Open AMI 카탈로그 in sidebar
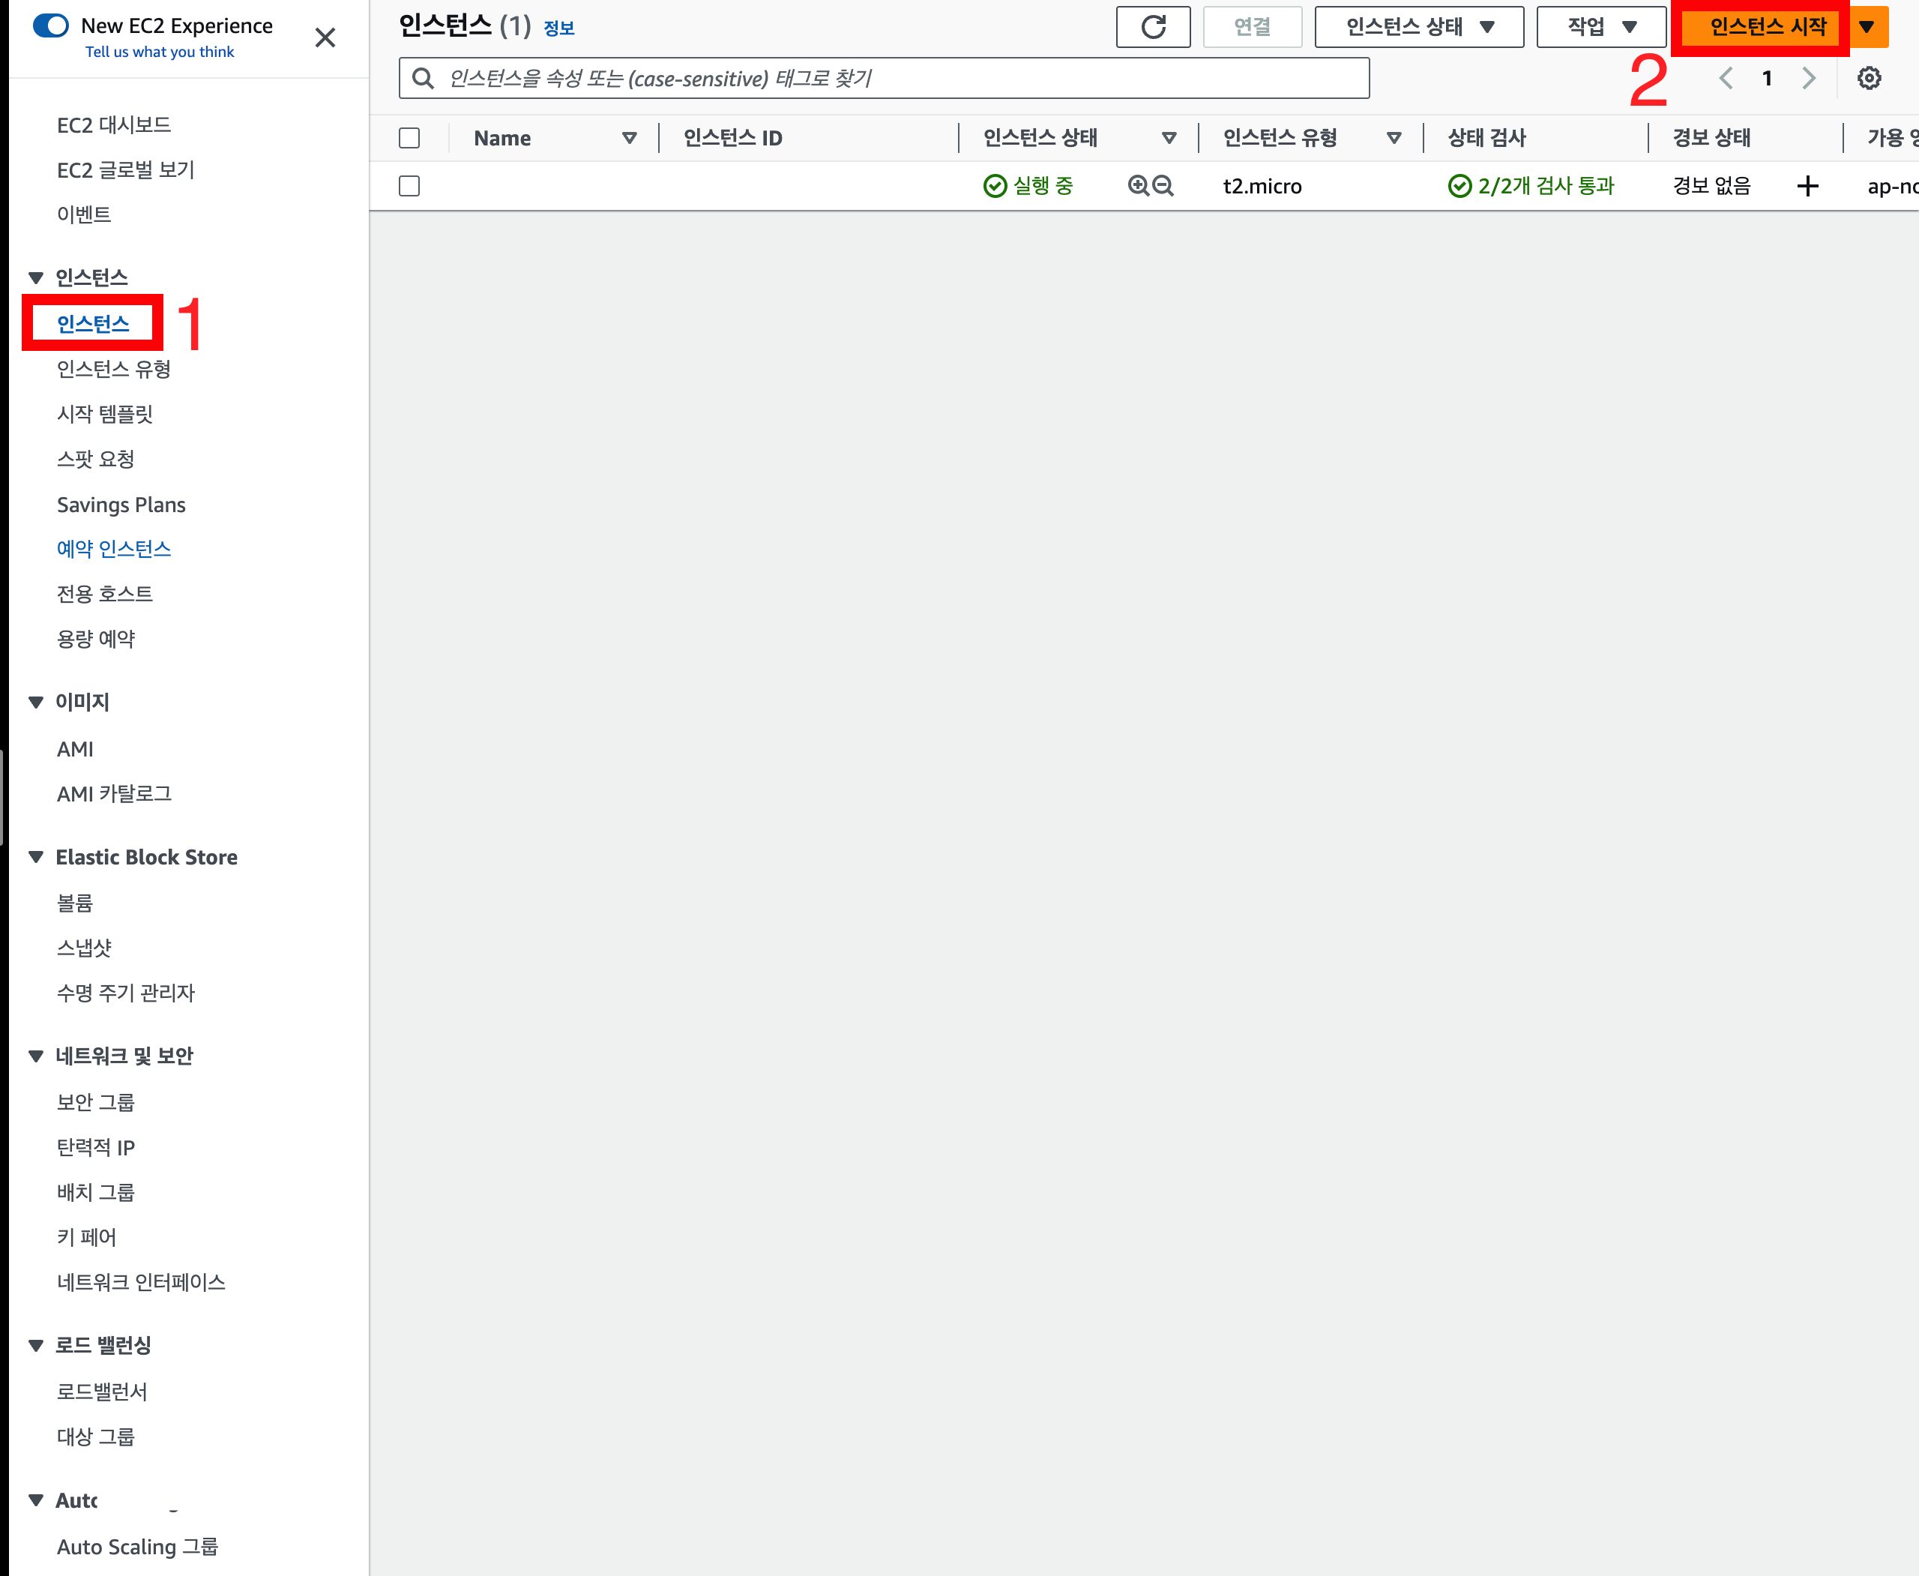Image resolution: width=1919 pixels, height=1576 pixels. (x=113, y=794)
